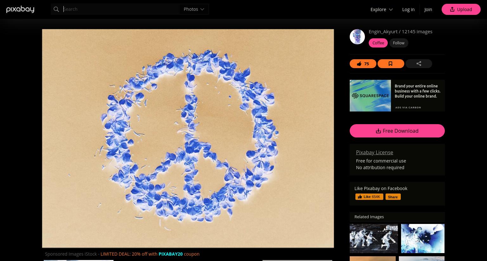Click the Like Pixabay on Facebook text
Screen dimensions: 487x261
[381, 188]
